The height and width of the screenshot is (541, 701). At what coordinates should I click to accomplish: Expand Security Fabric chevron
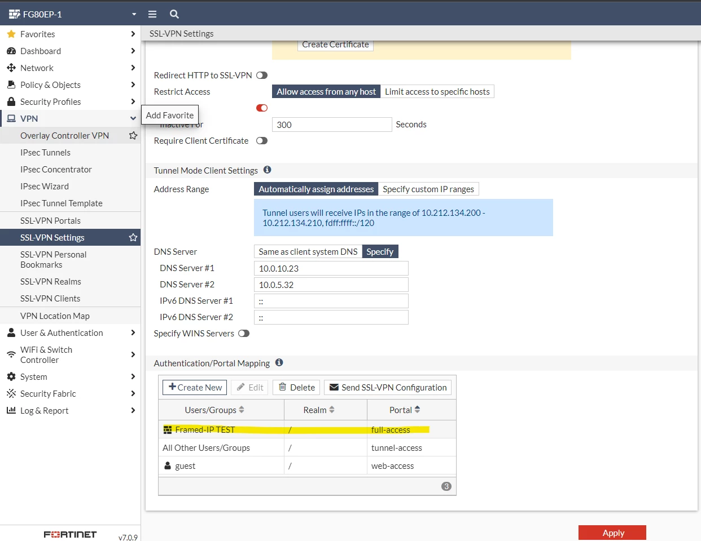click(133, 393)
